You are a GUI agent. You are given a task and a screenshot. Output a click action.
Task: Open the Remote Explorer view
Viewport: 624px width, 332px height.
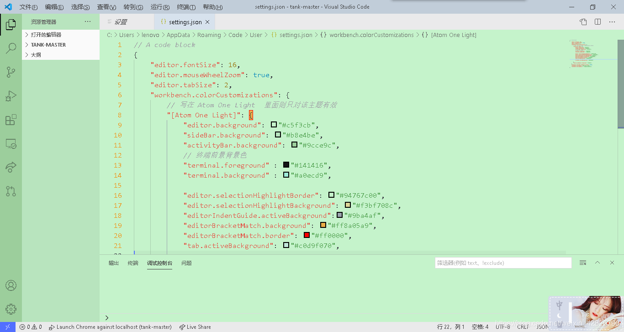point(11,144)
